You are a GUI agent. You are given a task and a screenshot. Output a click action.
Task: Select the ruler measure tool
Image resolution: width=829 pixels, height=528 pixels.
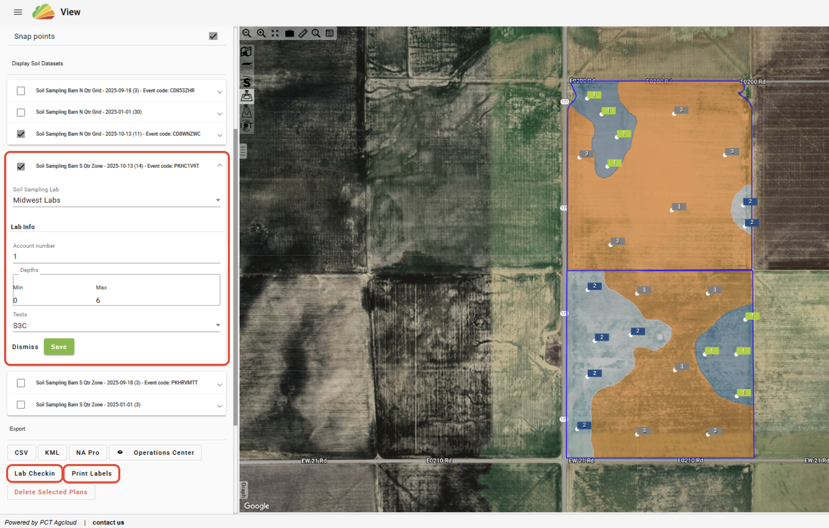pyautogui.click(x=303, y=33)
